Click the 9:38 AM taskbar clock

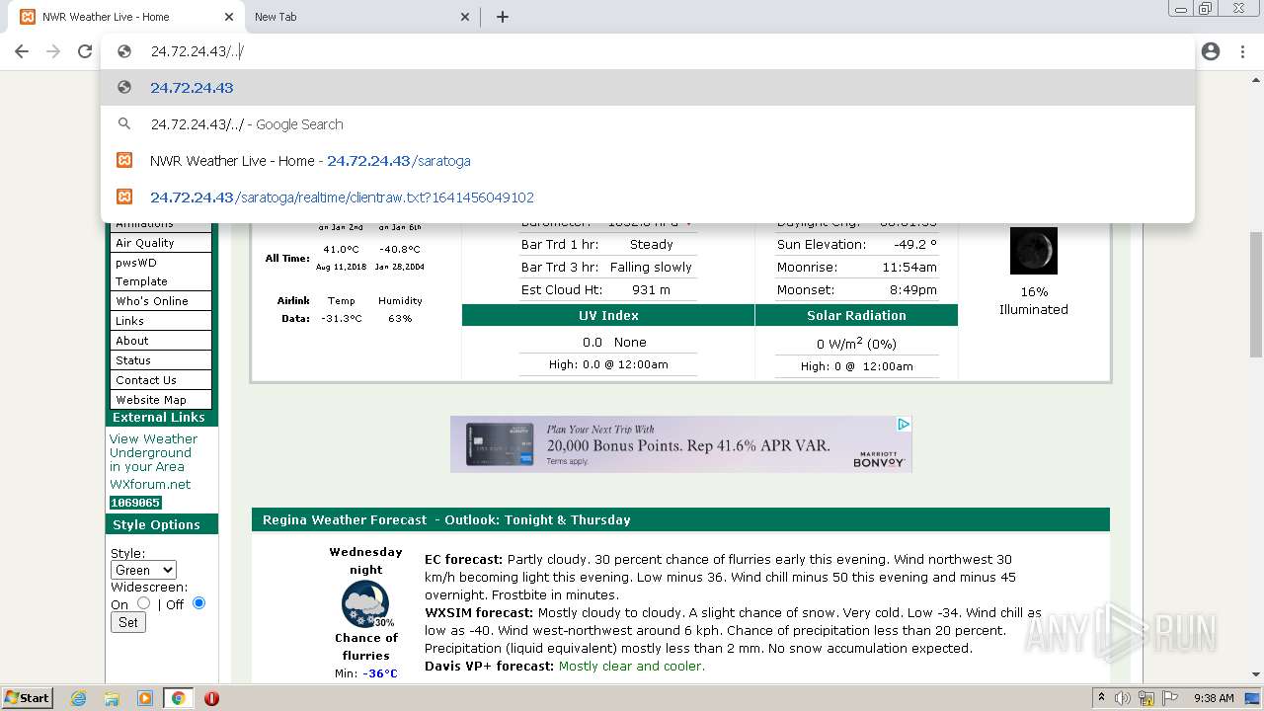click(1214, 698)
